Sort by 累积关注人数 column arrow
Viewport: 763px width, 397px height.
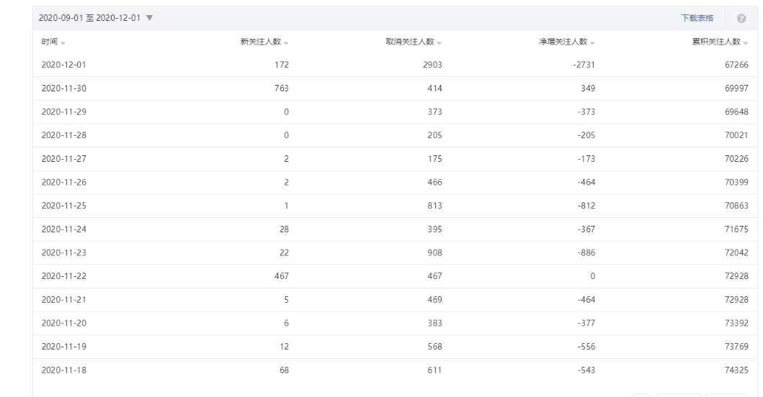(746, 43)
